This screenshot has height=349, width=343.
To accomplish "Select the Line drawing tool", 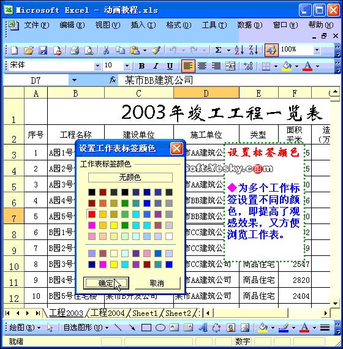I will click(118, 328).
